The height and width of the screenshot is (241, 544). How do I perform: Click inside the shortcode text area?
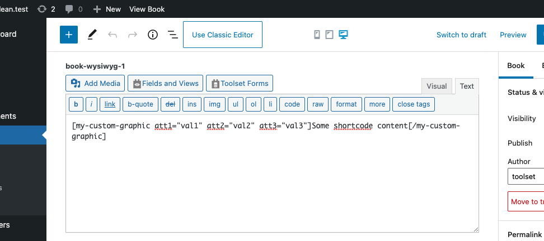[x=272, y=173]
